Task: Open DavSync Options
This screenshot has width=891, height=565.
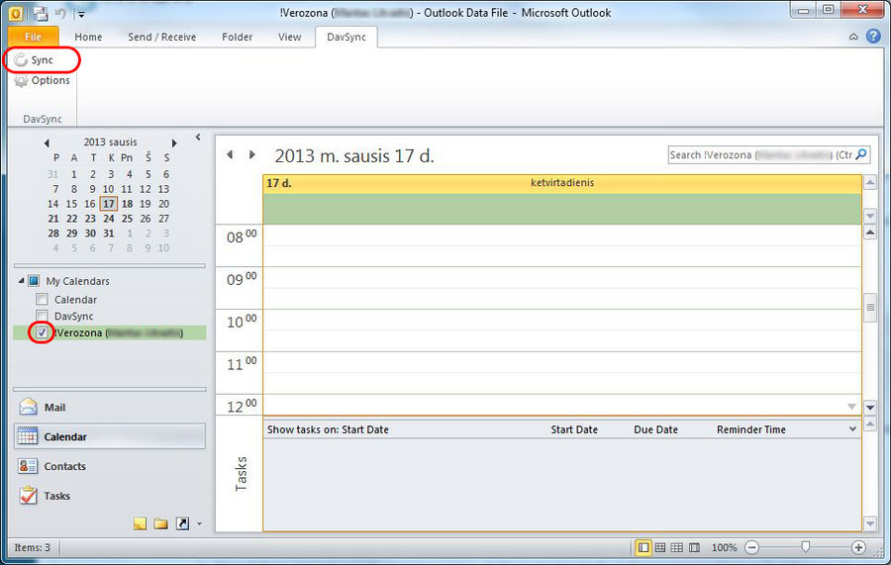Action: click(x=42, y=80)
